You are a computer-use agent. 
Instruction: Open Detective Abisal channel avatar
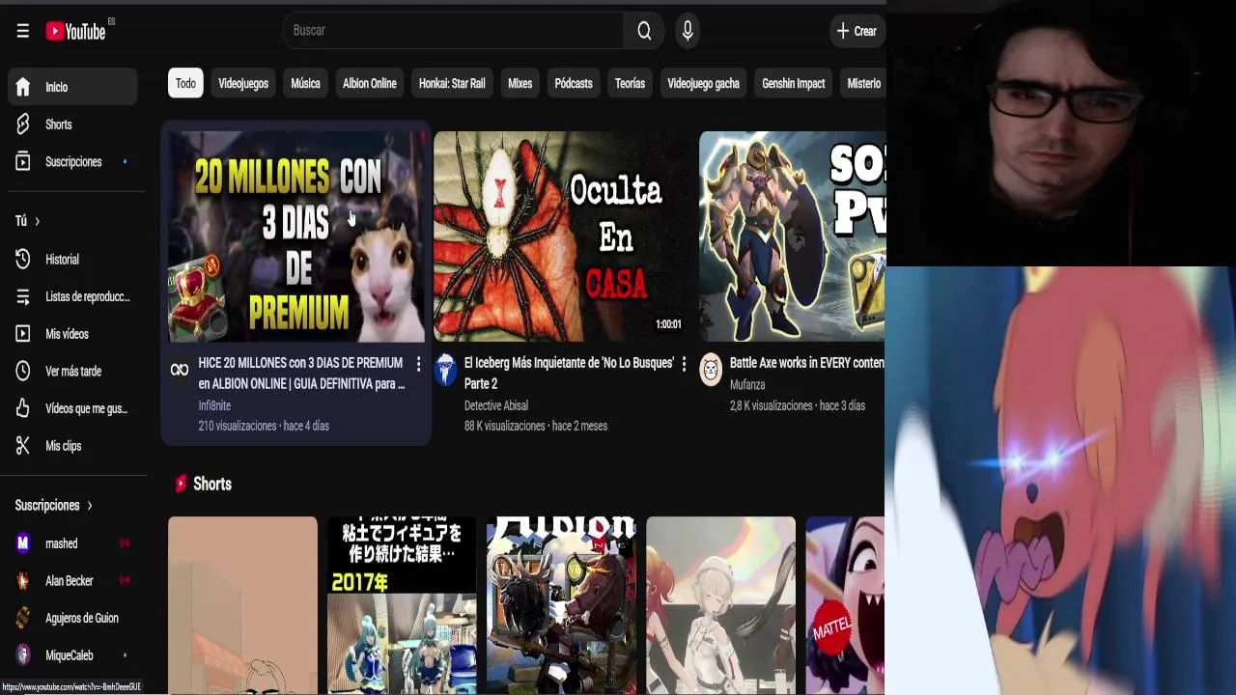pos(445,370)
